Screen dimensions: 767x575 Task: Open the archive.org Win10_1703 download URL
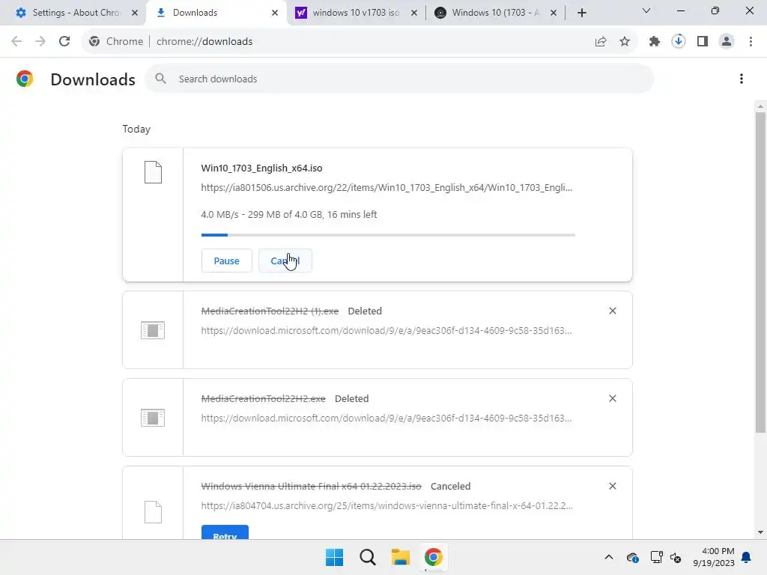point(386,188)
